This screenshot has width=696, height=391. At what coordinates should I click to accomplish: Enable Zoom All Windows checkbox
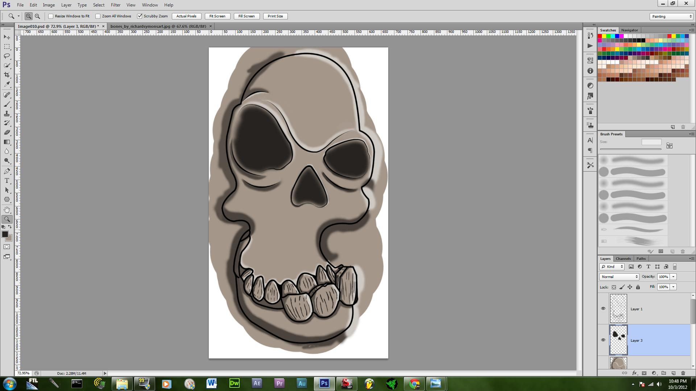point(98,16)
